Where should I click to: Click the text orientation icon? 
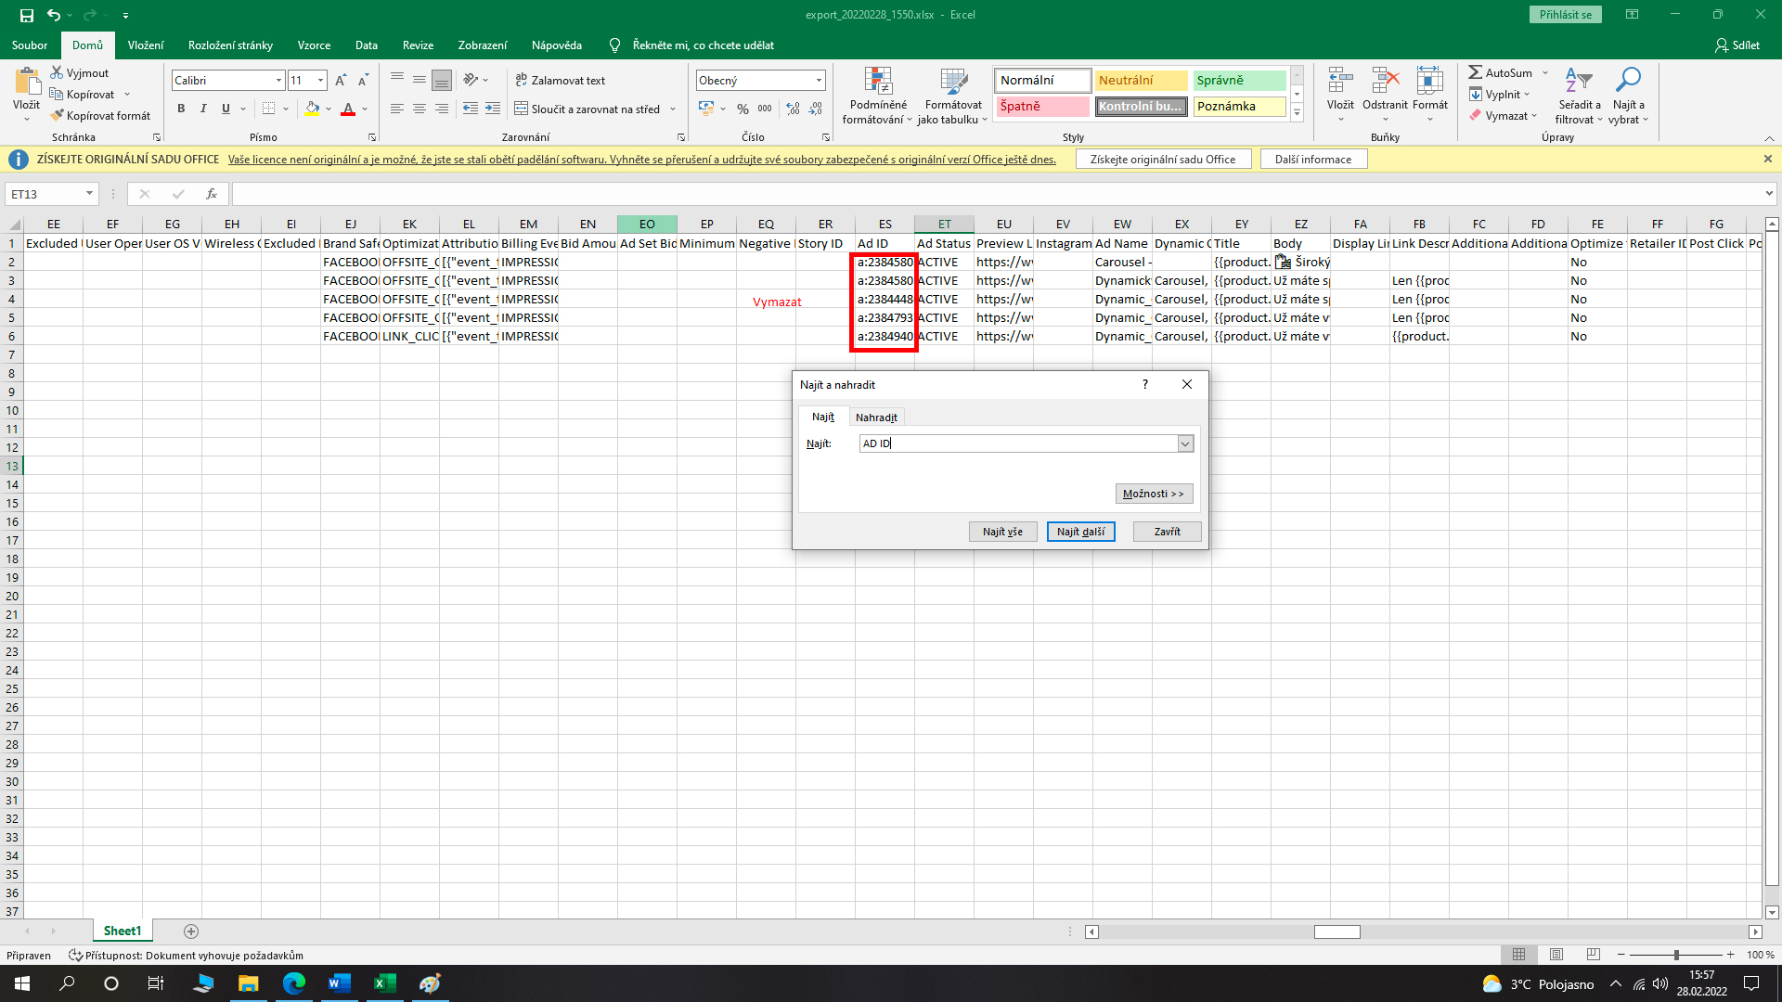(x=471, y=81)
